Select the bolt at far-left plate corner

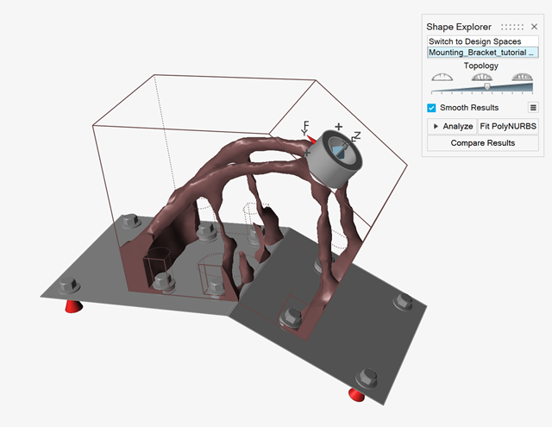(68, 286)
